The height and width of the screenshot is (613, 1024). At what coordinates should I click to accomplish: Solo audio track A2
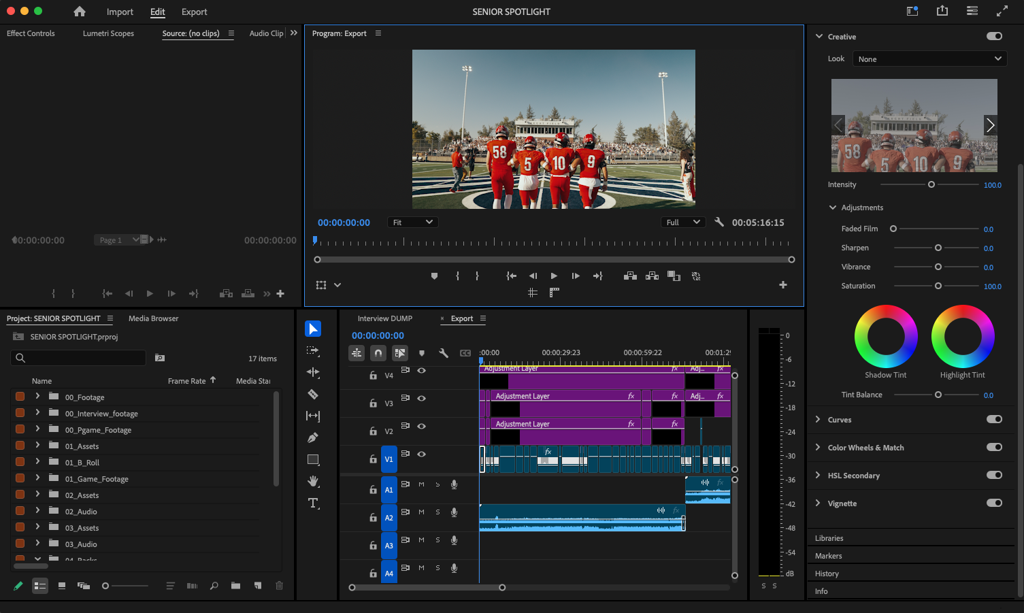coord(437,512)
